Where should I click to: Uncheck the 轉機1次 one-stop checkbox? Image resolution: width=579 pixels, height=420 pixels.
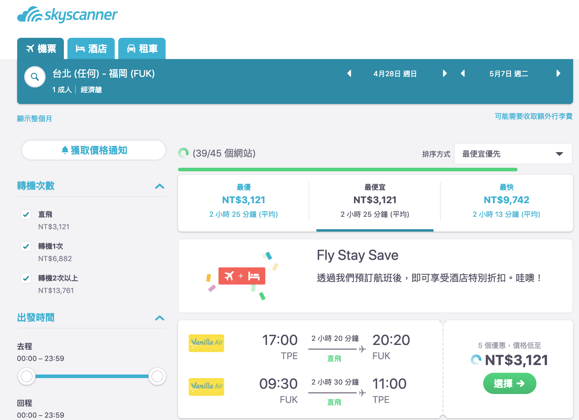point(26,246)
